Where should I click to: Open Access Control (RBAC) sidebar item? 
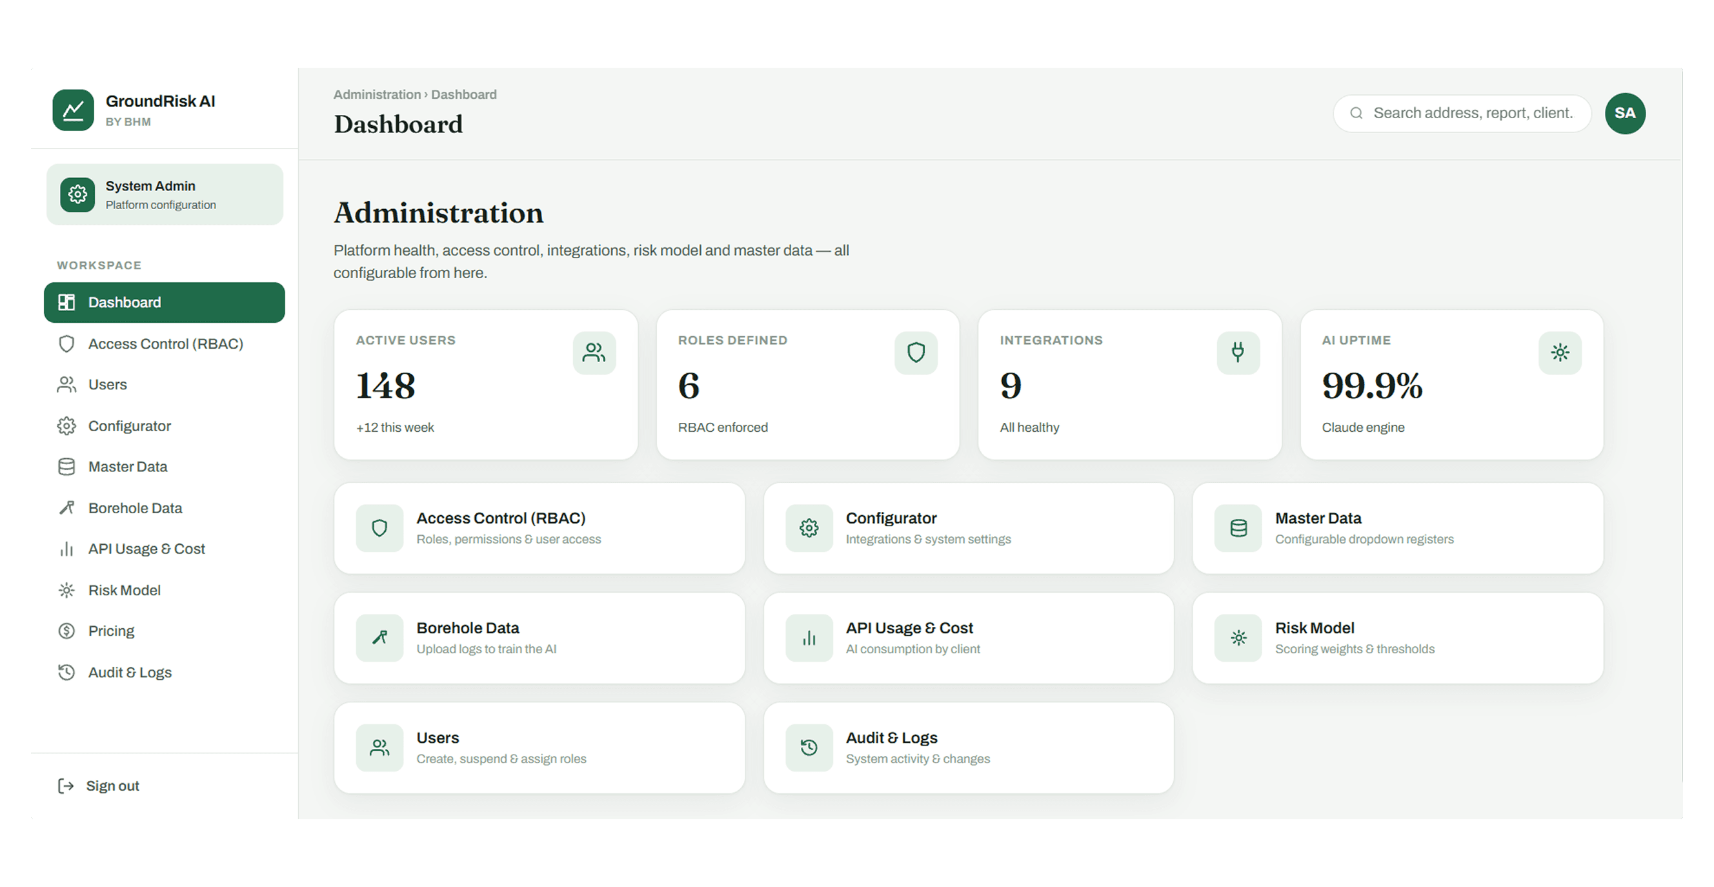coord(165,343)
